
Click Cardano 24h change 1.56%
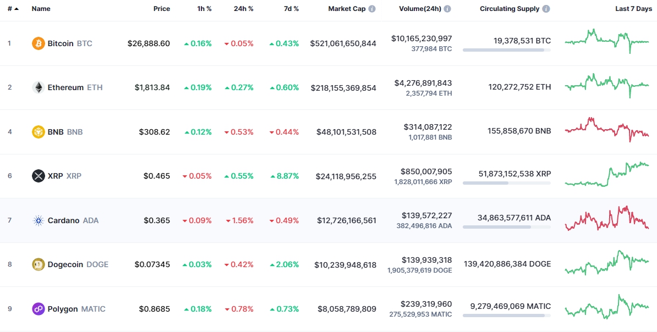[x=239, y=220]
